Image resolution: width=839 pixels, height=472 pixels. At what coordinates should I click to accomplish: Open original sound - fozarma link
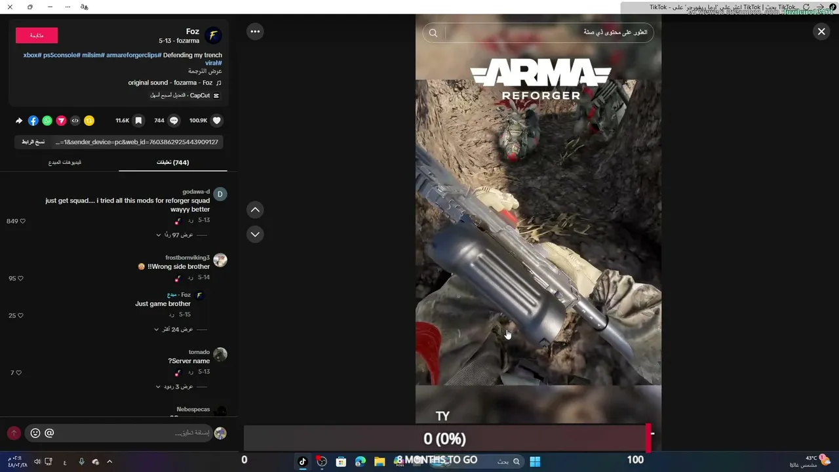(174, 83)
